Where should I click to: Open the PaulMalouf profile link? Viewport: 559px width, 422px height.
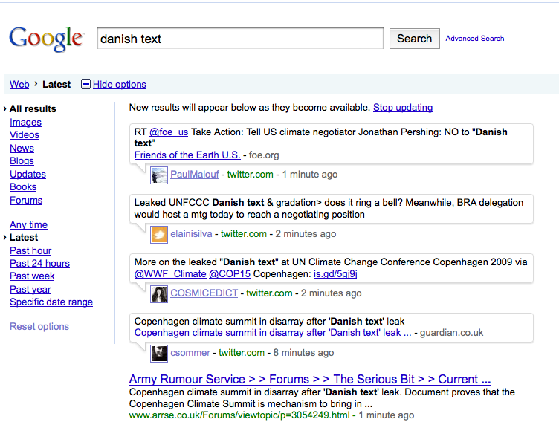click(x=195, y=175)
